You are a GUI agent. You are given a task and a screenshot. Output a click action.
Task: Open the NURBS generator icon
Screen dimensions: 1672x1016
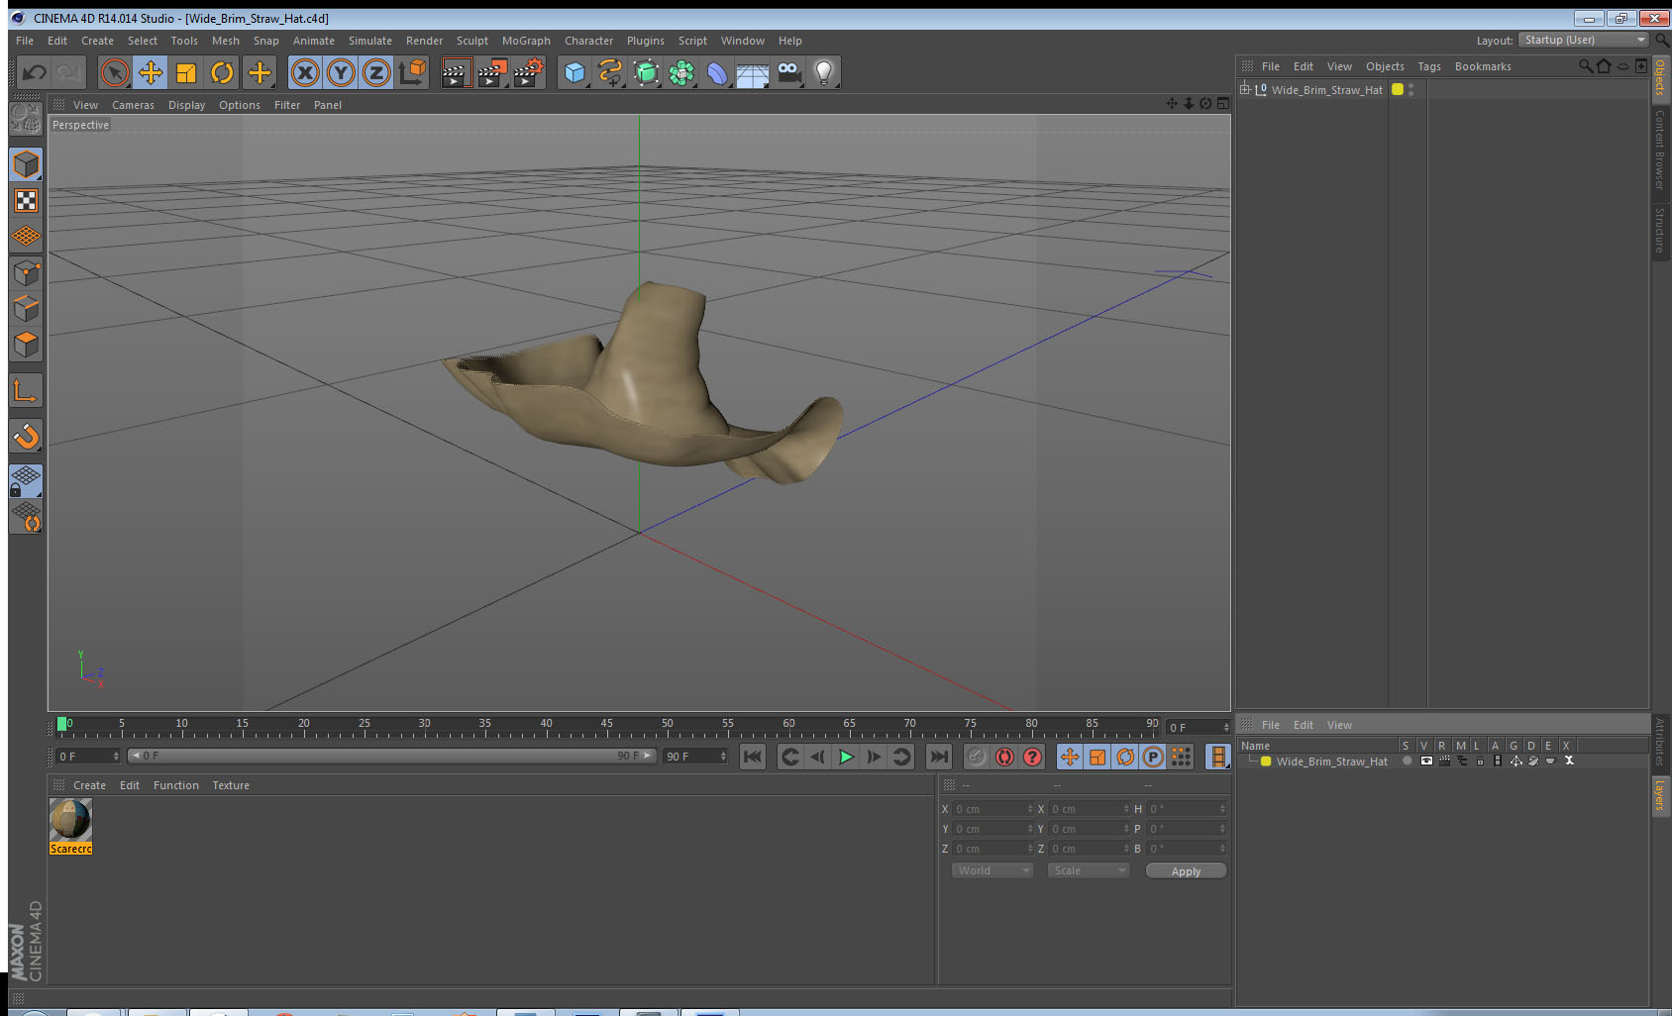tap(646, 72)
